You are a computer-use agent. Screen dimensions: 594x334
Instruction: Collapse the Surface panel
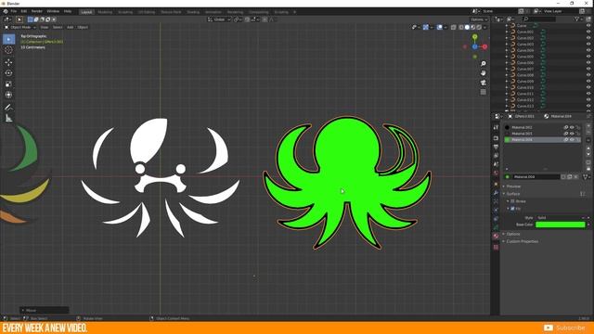[x=513, y=194]
